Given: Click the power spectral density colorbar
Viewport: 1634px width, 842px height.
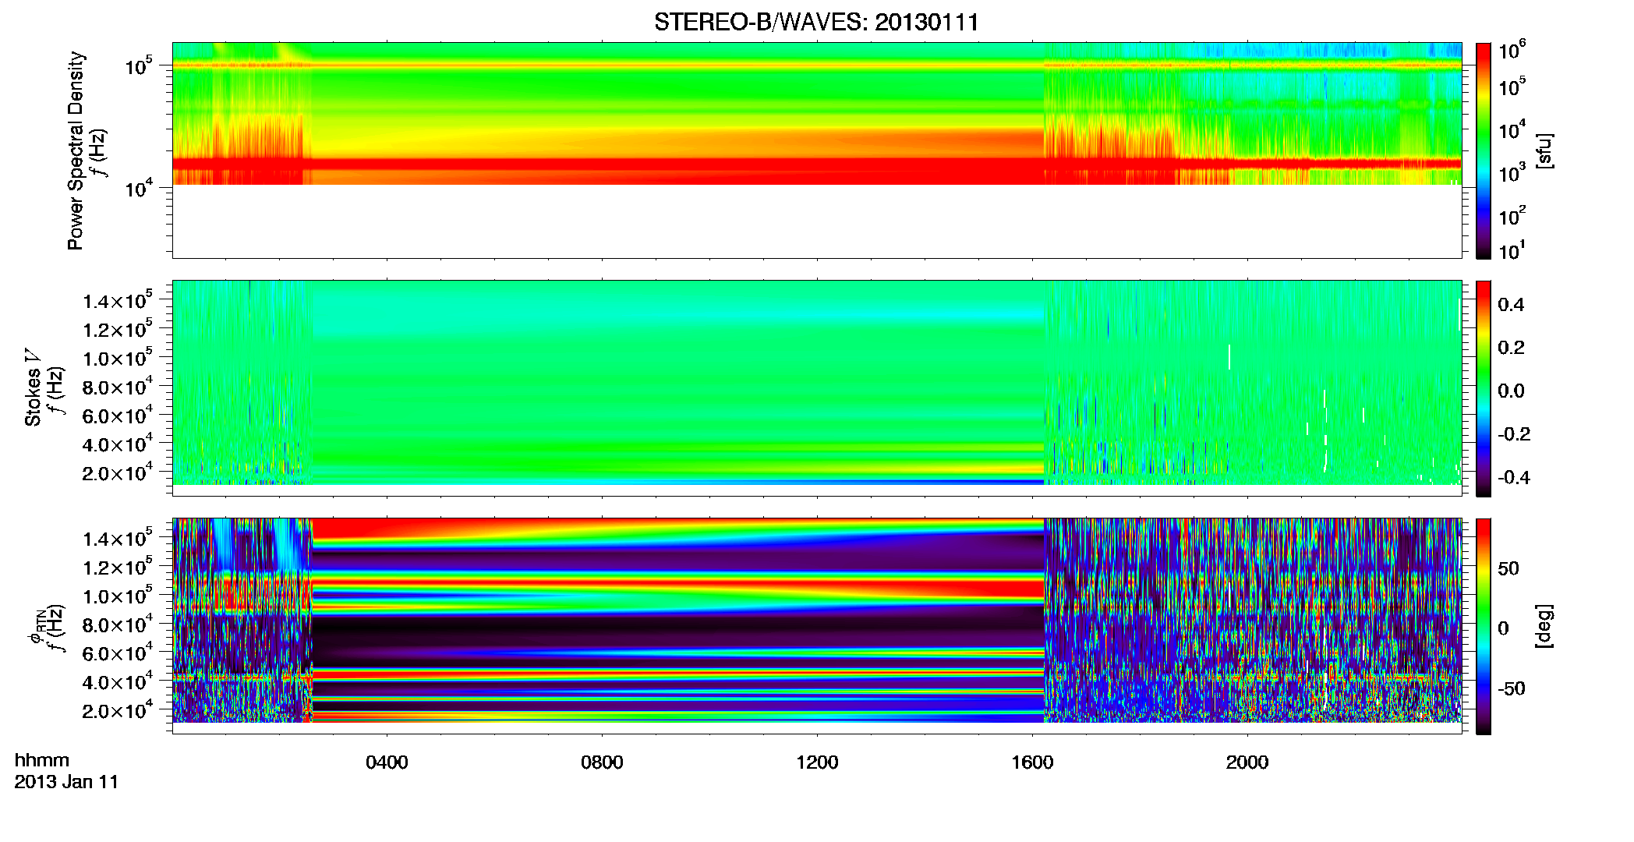Looking at the screenshot, I should point(1484,150).
